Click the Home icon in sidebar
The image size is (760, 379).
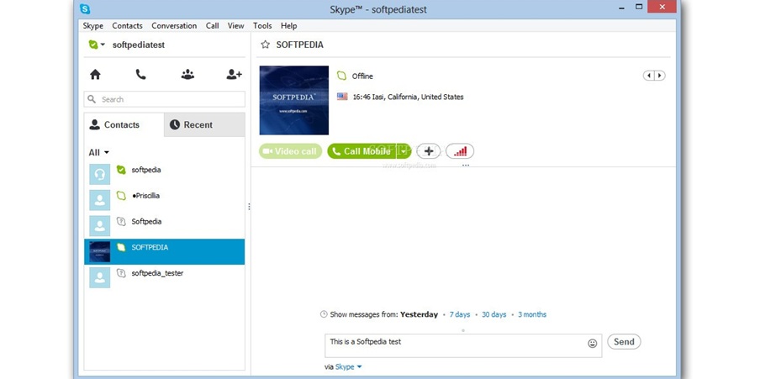(95, 75)
